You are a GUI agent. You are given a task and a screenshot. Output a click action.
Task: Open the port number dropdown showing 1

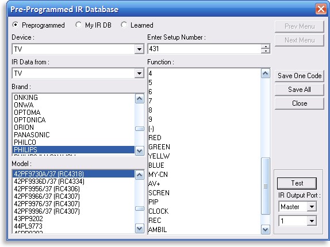(x=312, y=221)
